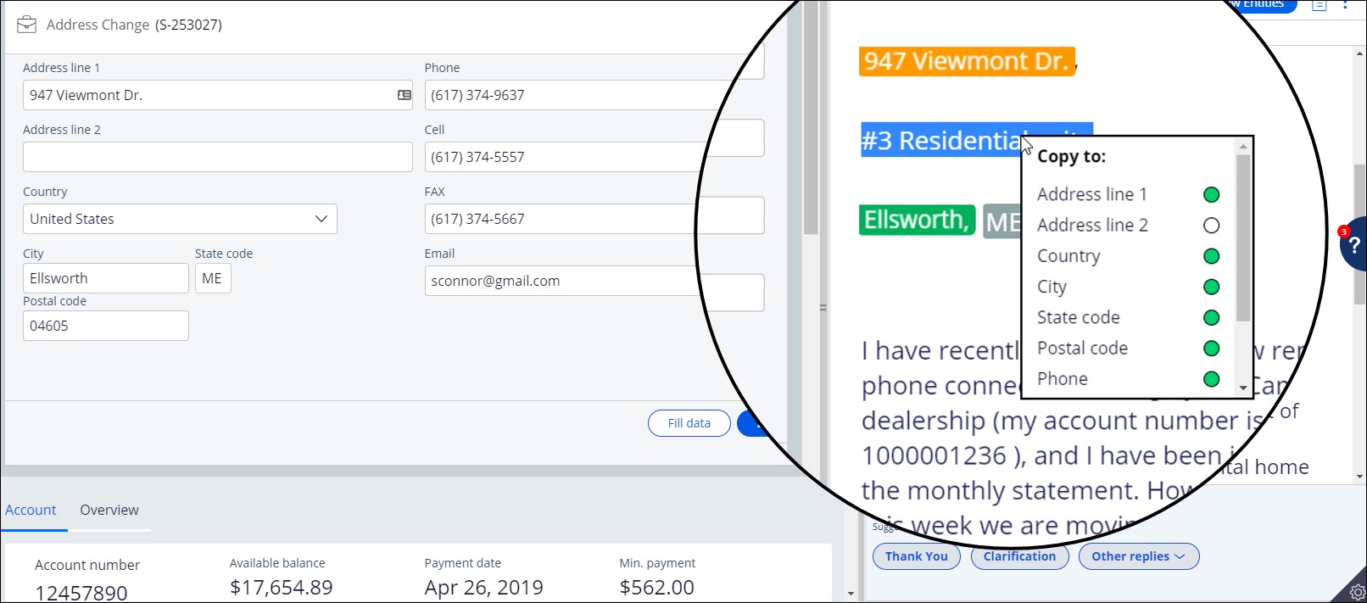
Task: Click into the empty Address line 2 field
Action: (217, 157)
